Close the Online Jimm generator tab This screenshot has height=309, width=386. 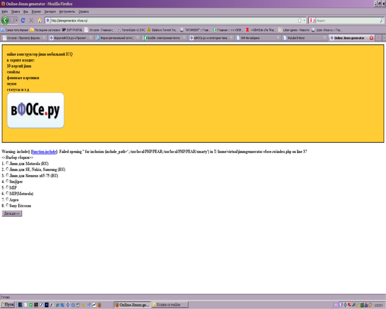(372, 38)
